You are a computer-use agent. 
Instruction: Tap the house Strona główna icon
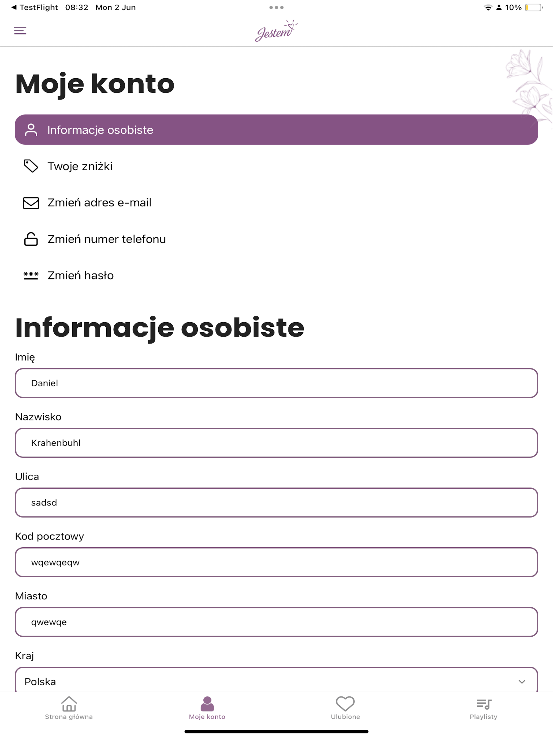[x=69, y=704]
